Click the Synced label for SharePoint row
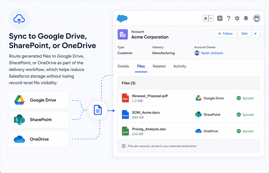269x173 pixels. pos(248,115)
